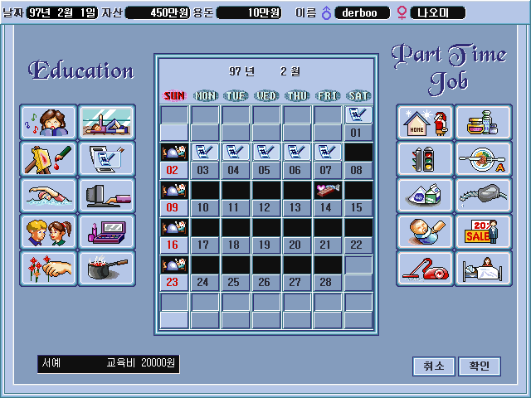This screenshot has width=531, height=398.
Task: Choose the milk delivery job icon
Action: coord(425,195)
